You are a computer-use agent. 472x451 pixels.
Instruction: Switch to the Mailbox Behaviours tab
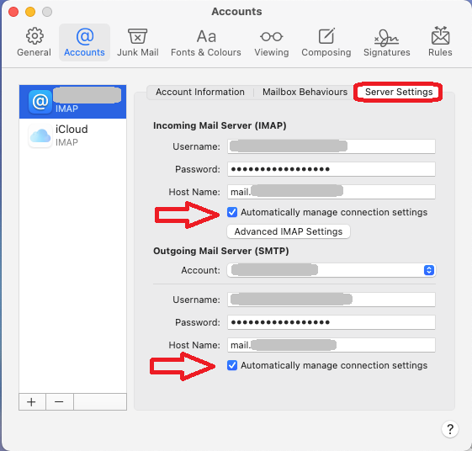coord(305,92)
